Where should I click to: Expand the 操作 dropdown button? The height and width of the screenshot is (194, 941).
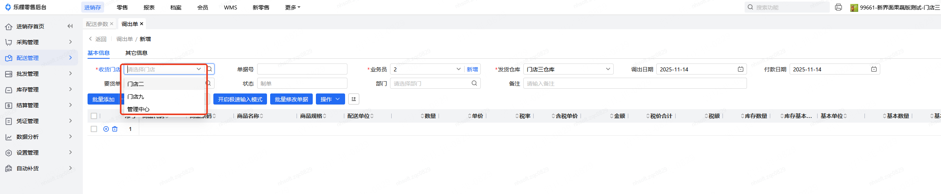click(x=330, y=99)
